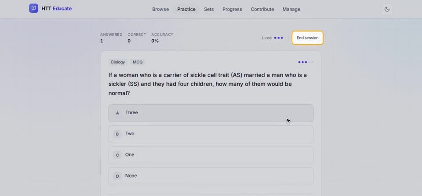
Task: Click the ACCURACY 0% stat
Action: pyautogui.click(x=162, y=38)
